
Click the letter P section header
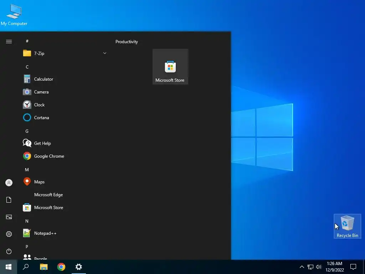coord(27,247)
